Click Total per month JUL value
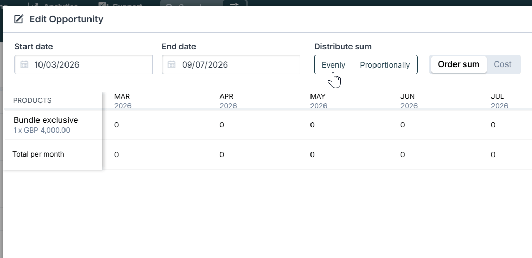The height and width of the screenshot is (258, 532). (493, 155)
